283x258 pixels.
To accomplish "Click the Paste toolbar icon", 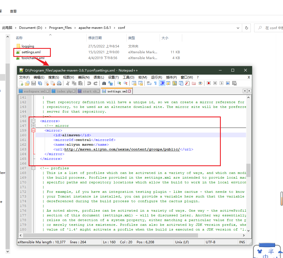I will point(81,83).
